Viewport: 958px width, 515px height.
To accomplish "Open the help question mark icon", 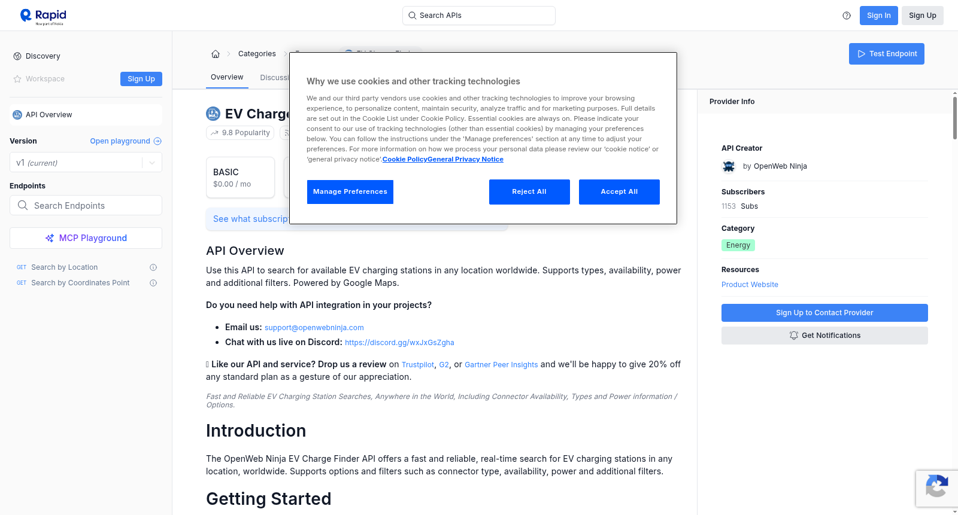I will (x=847, y=16).
